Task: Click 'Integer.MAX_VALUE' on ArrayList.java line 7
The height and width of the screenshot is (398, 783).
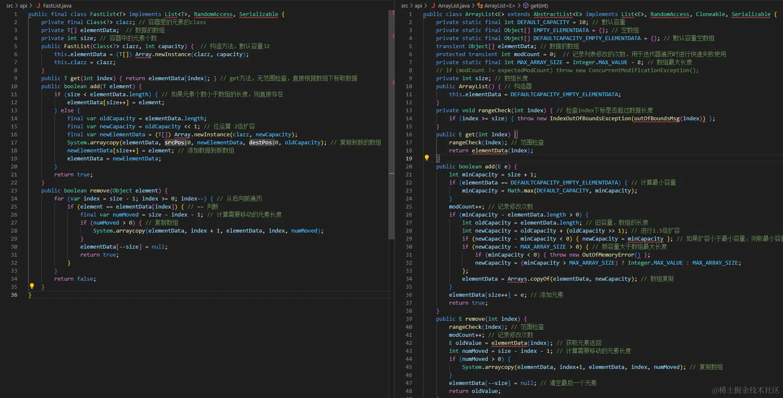Action: pos(600,62)
